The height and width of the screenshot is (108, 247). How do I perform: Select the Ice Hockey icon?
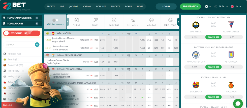point(133,20)
